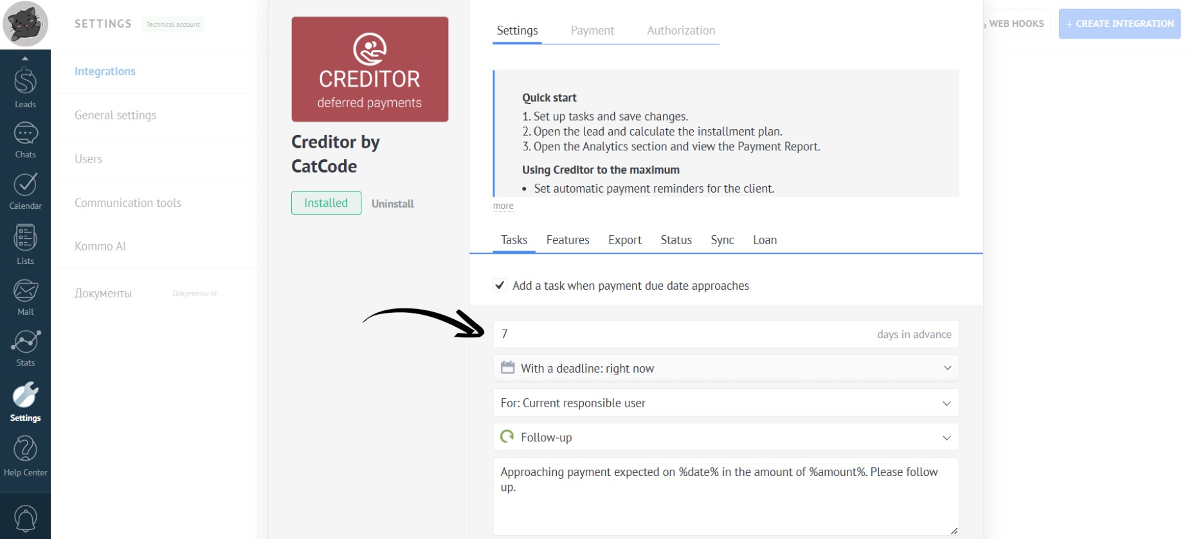Open the 'For: Current responsible user' dropdown
This screenshot has width=1196, height=539.
(x=725, y=403)
